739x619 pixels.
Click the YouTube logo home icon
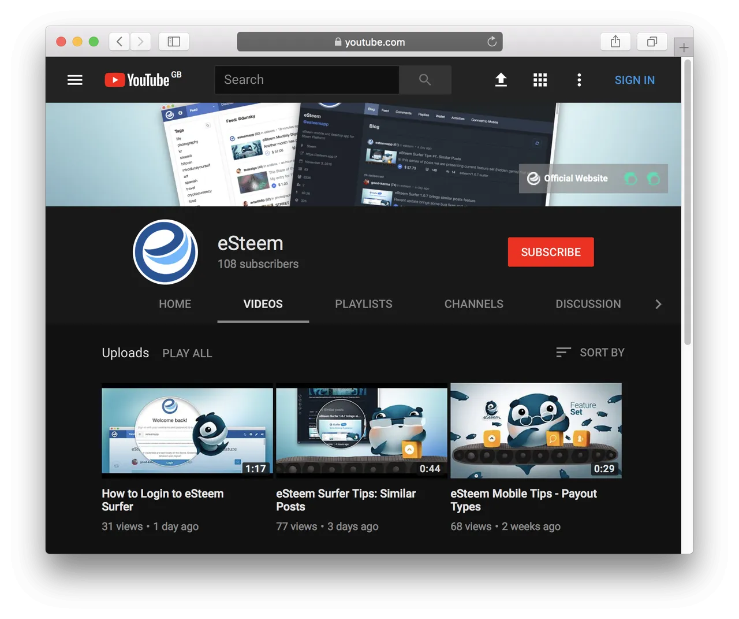pos(143,79)
